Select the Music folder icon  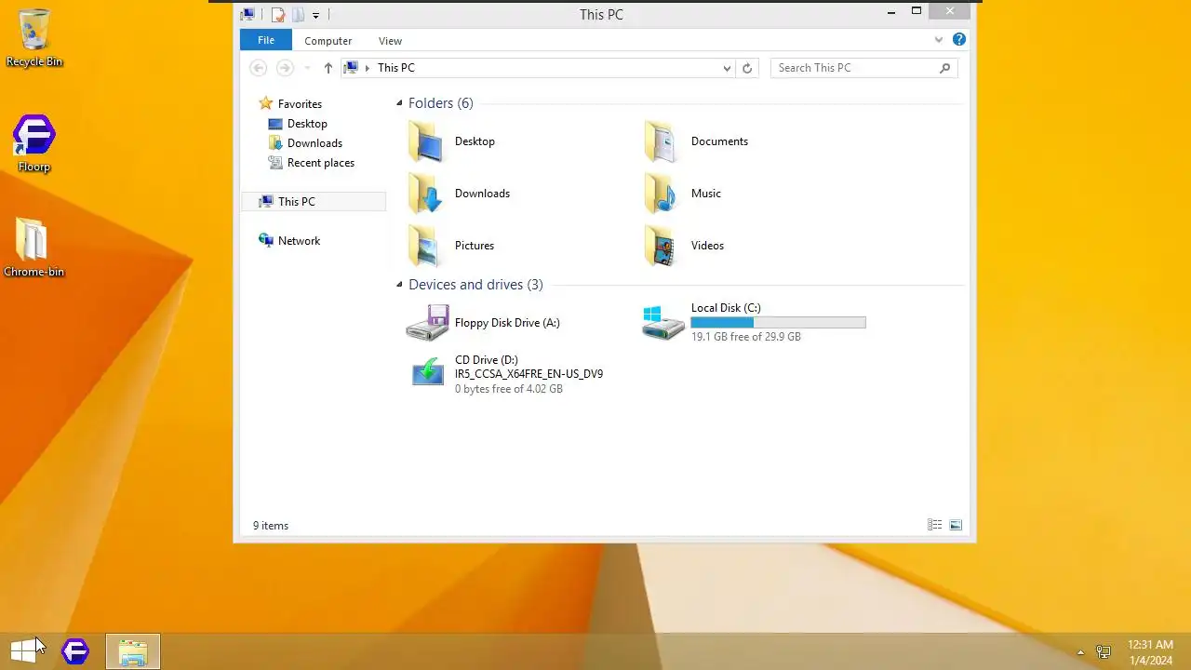(662, 194)
